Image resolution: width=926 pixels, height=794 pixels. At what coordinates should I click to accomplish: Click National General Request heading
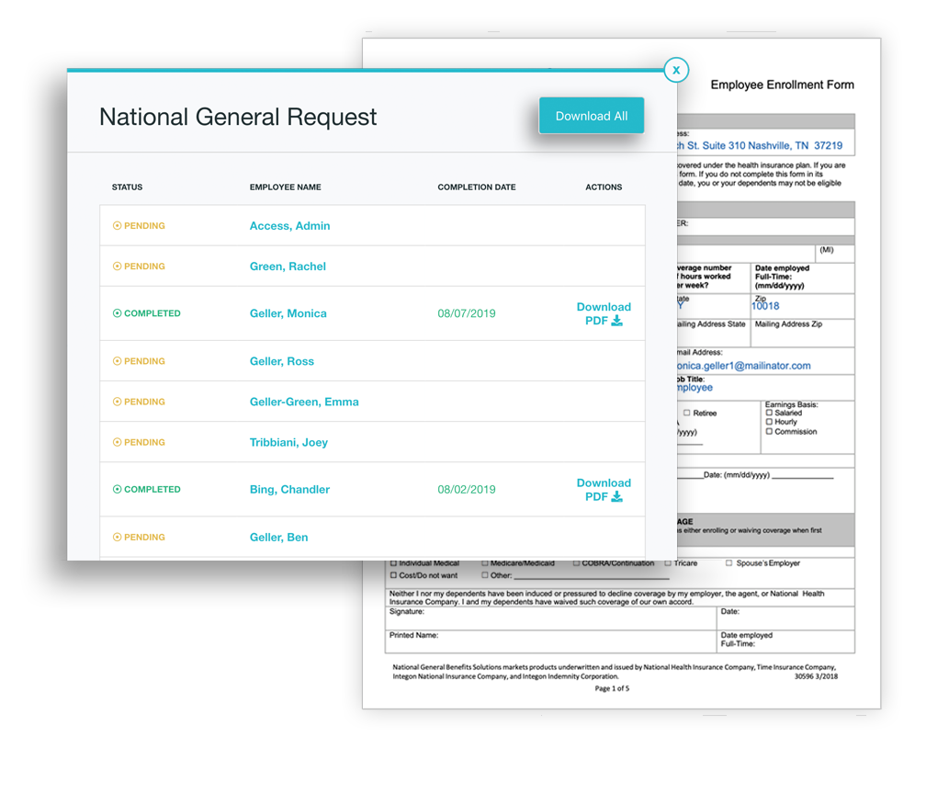coord(238,117)
